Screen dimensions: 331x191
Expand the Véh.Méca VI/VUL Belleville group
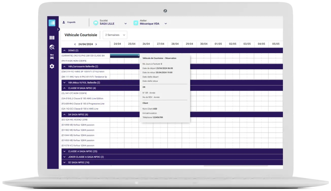coord(64,82)
